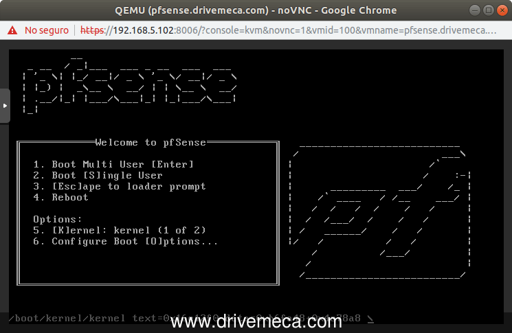Select "Boot [S]ingle User" option
512x333 pixels.
coord(107,175)
